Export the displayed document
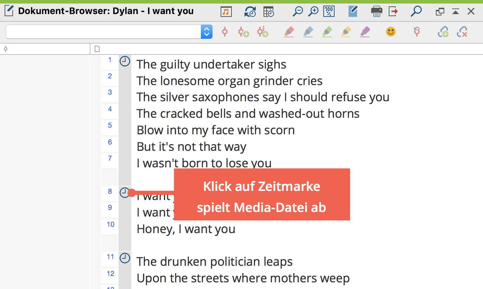483x289 pixels. 393,12
